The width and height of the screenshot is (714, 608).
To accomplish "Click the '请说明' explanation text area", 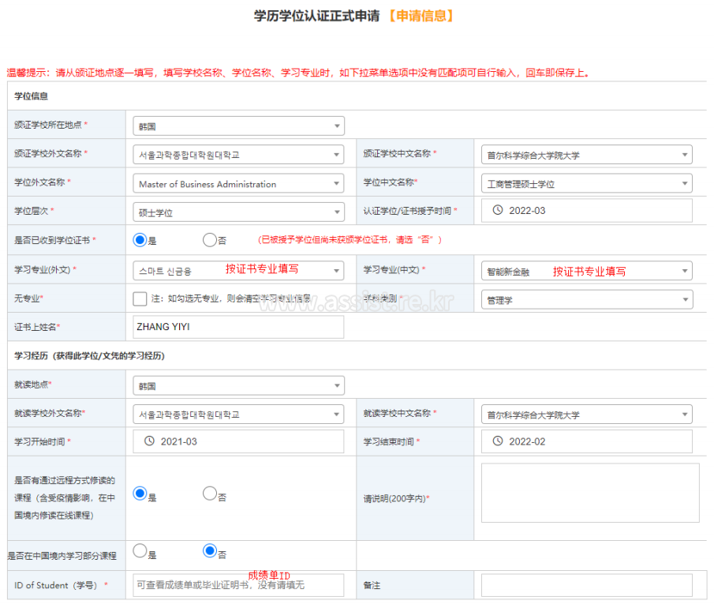I will click(589, 493).
